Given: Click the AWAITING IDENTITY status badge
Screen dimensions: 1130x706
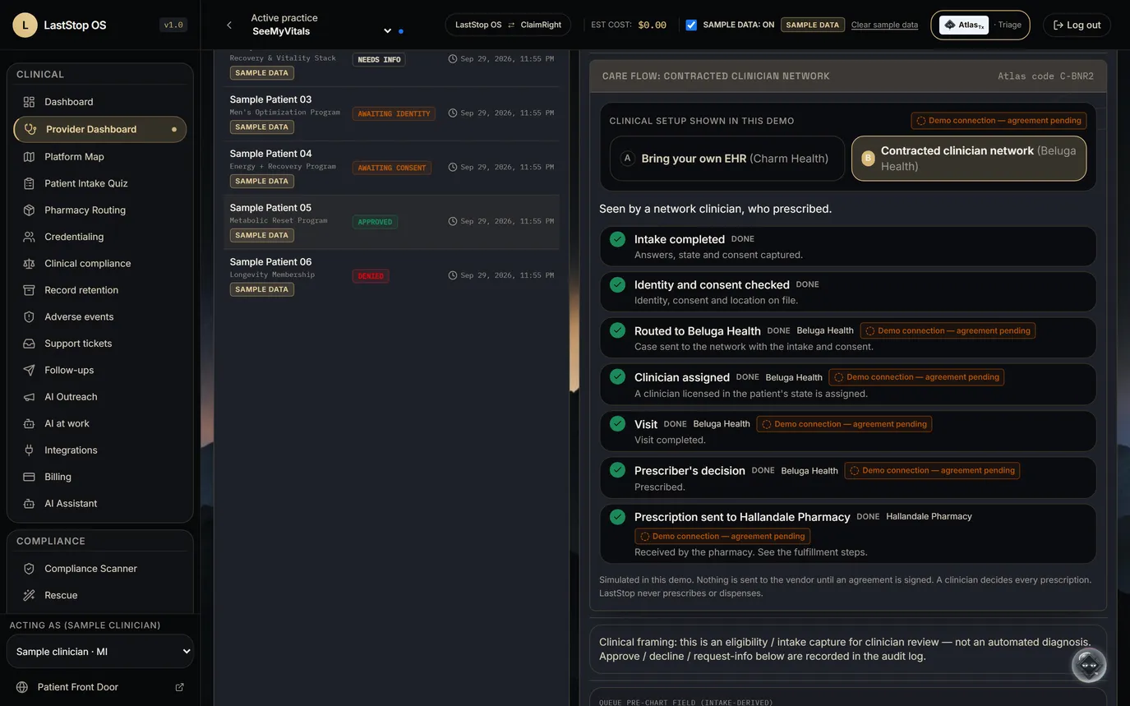Looking at the screenshot, I should 394,113.
